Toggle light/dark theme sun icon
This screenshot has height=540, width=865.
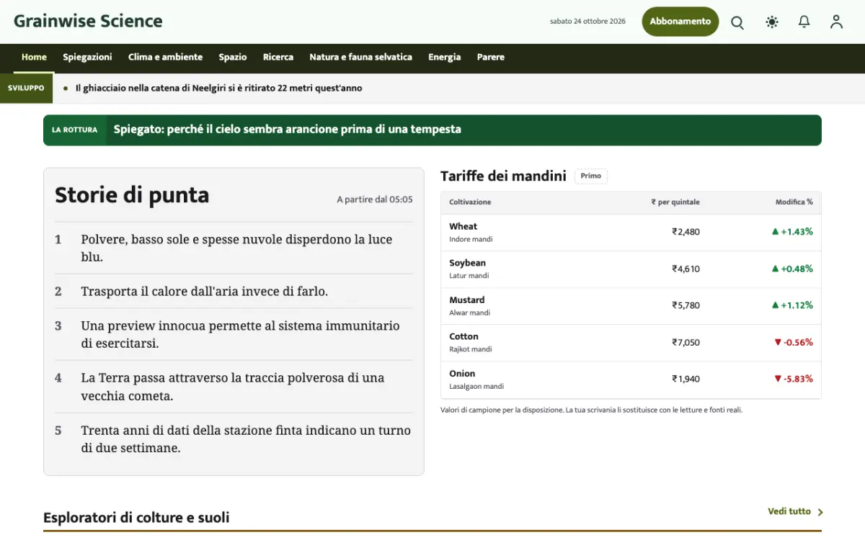coord(772,22)
